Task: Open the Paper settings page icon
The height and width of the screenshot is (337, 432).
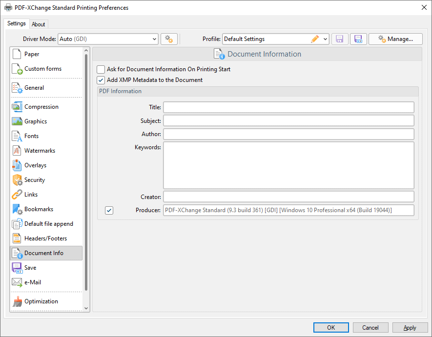Action: click(17, 54)
